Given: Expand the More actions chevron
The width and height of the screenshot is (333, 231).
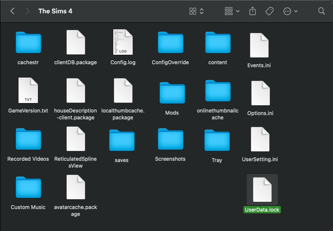Looking at the screenshot, I should [296, 11].
